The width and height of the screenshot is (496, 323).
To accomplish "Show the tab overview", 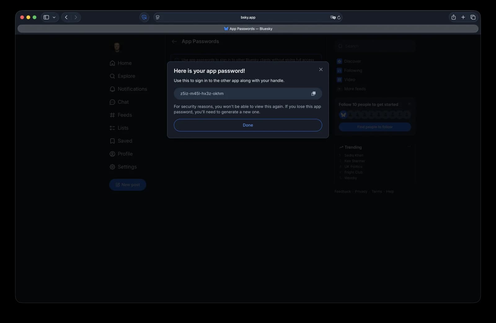I will [473, 17].
